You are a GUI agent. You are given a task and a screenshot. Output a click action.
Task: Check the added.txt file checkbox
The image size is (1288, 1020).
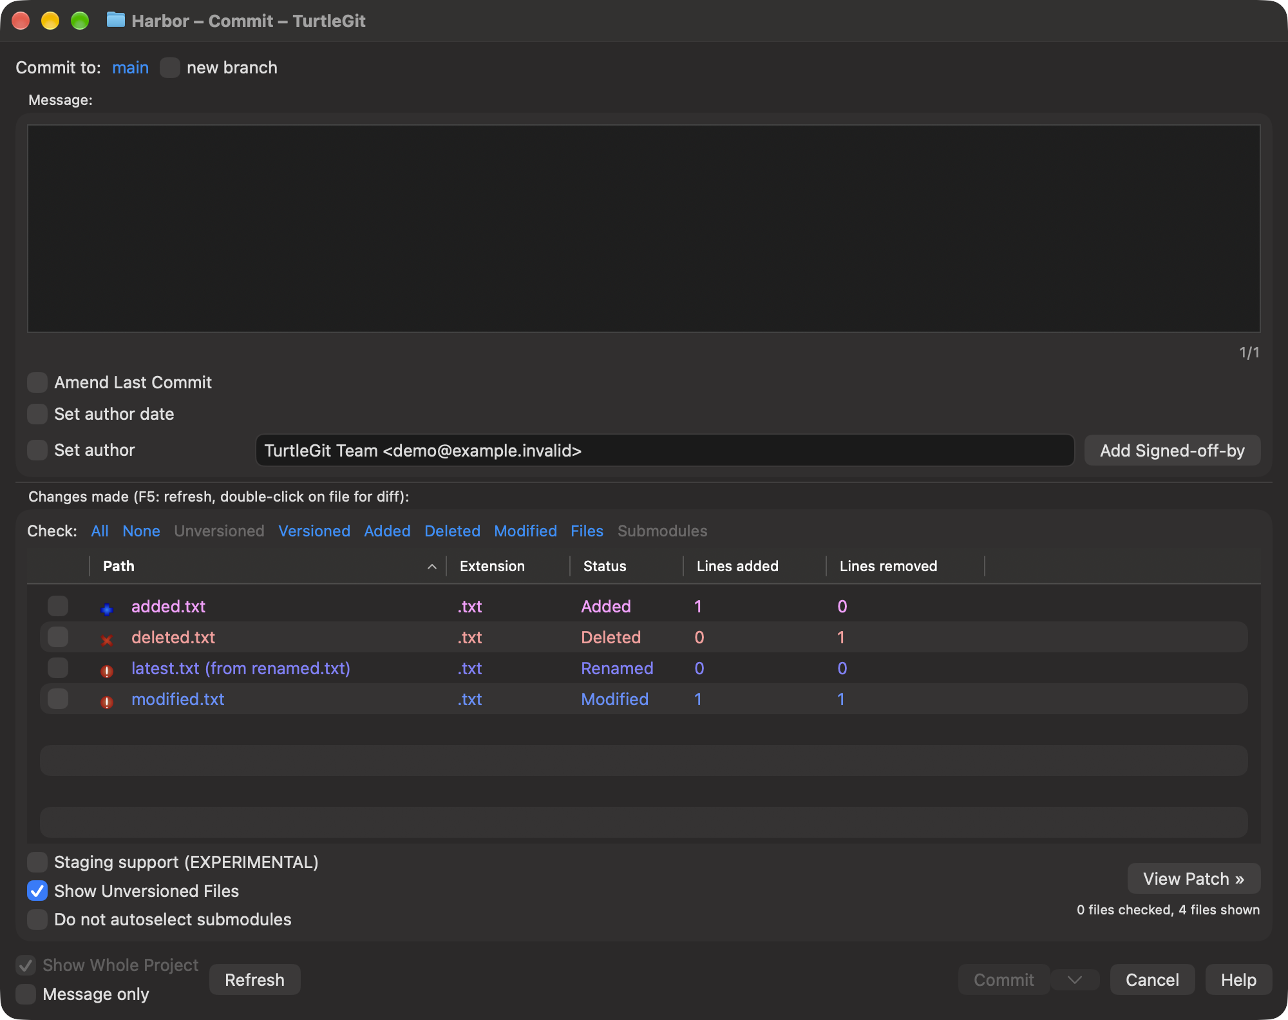click(x=58, y=606)
